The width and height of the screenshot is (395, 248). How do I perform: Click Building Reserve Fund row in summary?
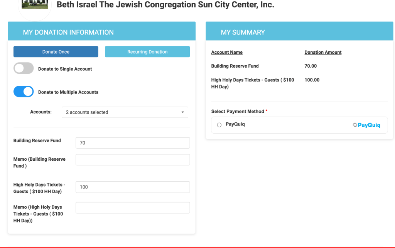[235, 66]
